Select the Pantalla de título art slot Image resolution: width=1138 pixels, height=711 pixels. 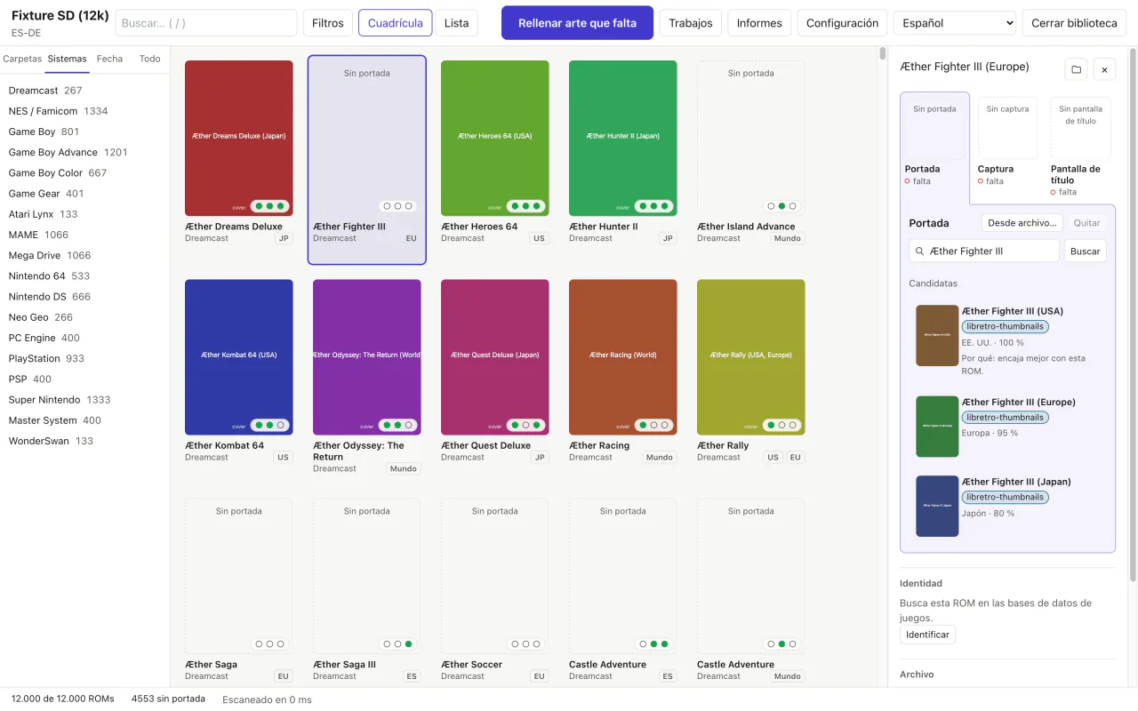pos(1080,147)
